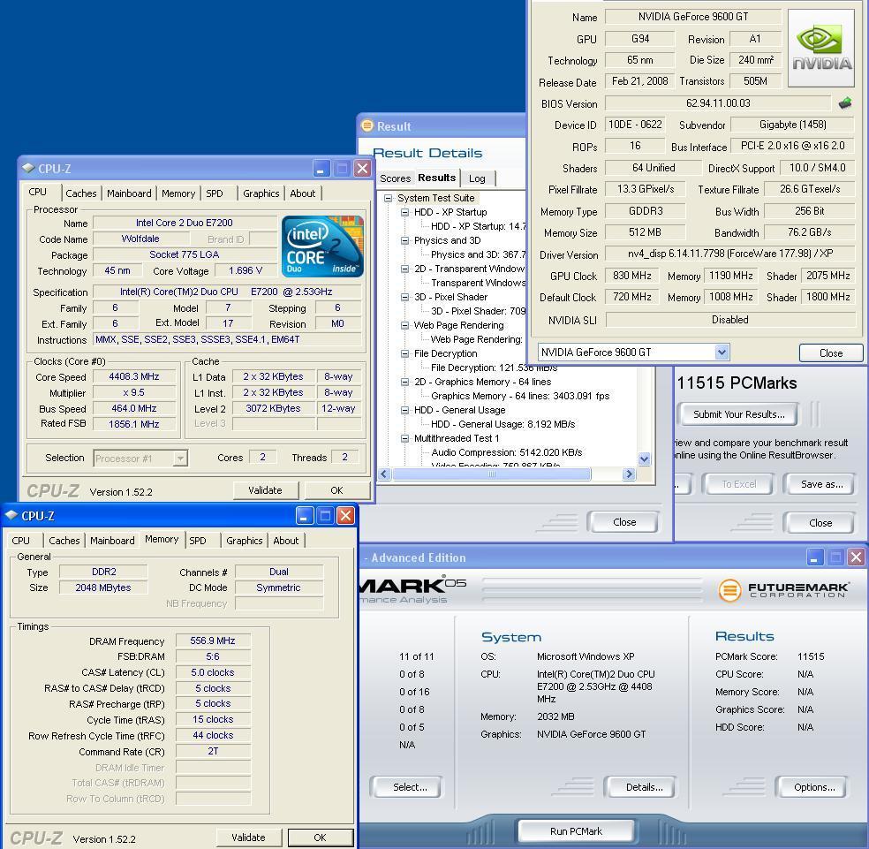Click Run PCMark button
The width and height of the screenshot is (869, 849).
[577, 831]
